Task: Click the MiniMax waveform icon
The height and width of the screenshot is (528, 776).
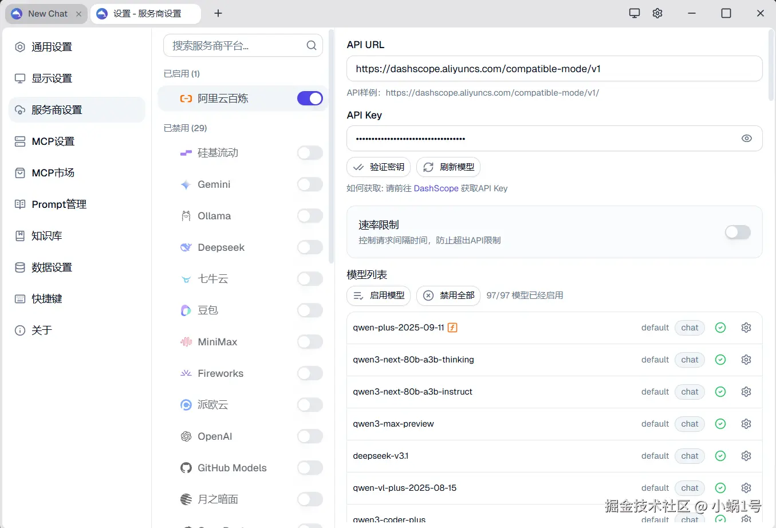Action: 186,342
